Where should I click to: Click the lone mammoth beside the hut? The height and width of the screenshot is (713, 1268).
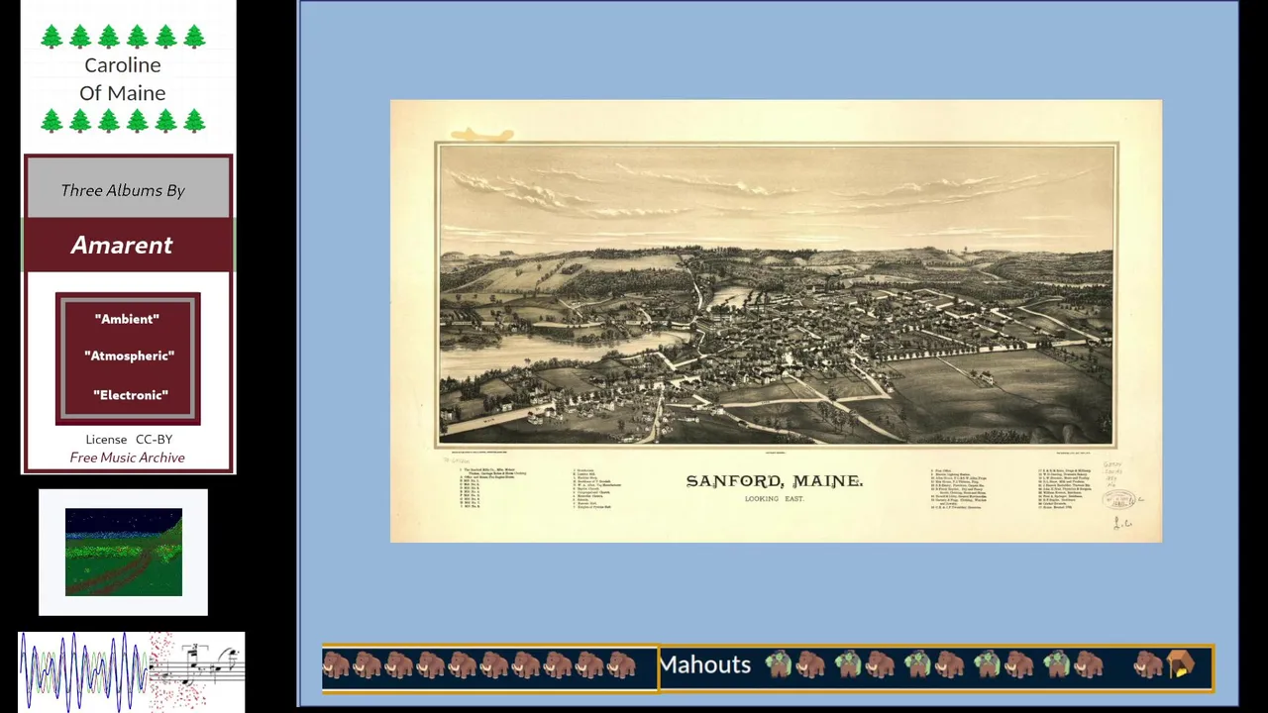click(x=1148, y=665)
